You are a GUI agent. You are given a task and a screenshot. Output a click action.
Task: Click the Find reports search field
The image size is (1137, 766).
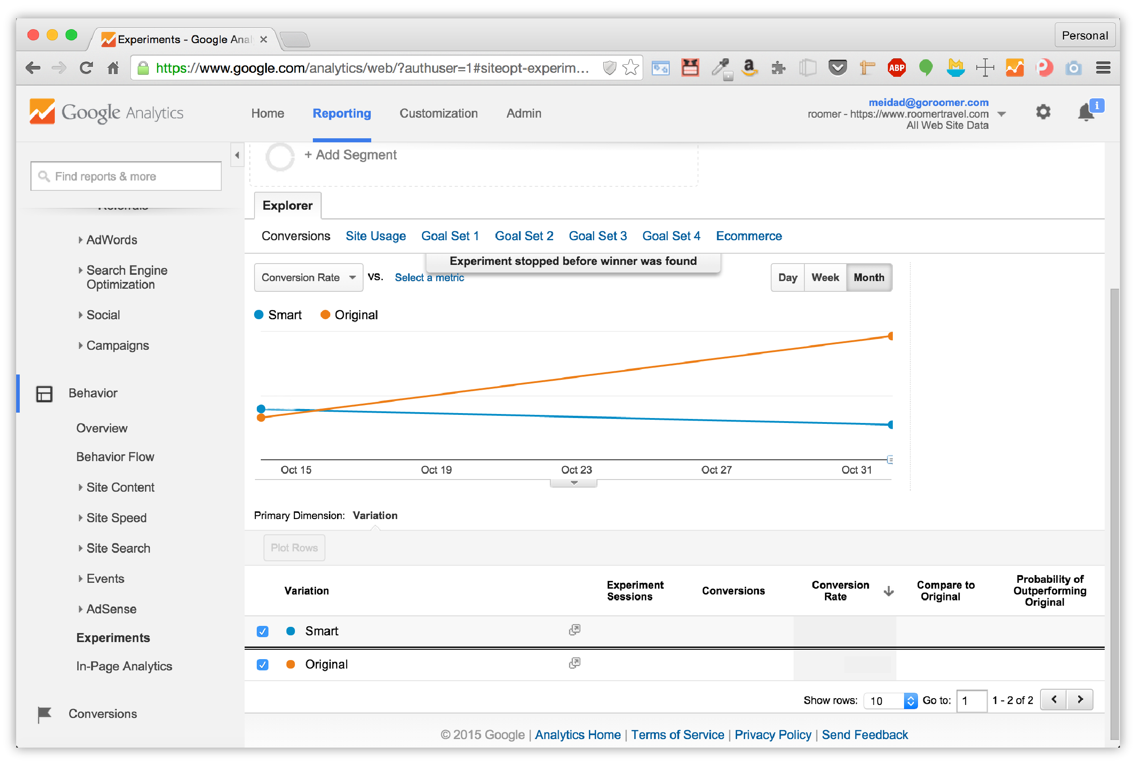tap(126, 176)
